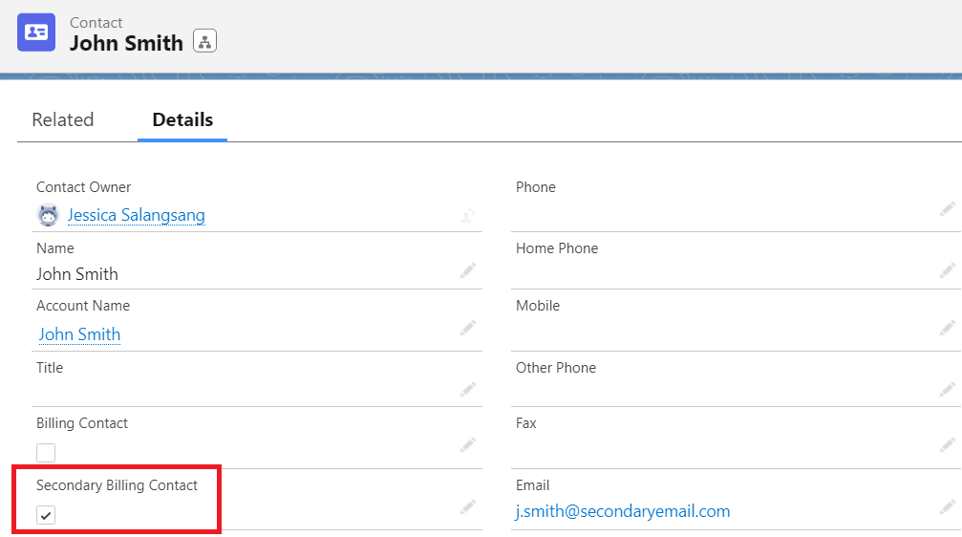This screenshot has width=962, height=537.
Task: Click the j.smith@secondaryemail.com email link
Action: click(x=623, y=511)
